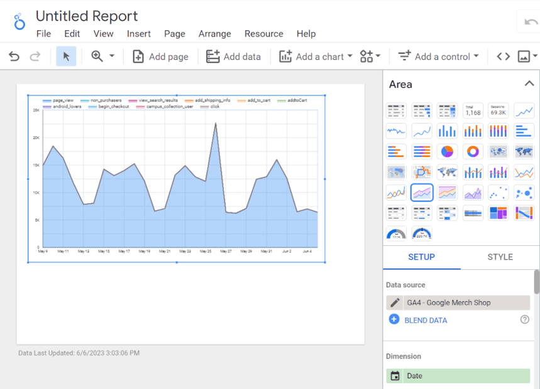Click the Add data button
The height and width of the screenshot is (389, 540).
pyautogui.click(x=233, y=56)
